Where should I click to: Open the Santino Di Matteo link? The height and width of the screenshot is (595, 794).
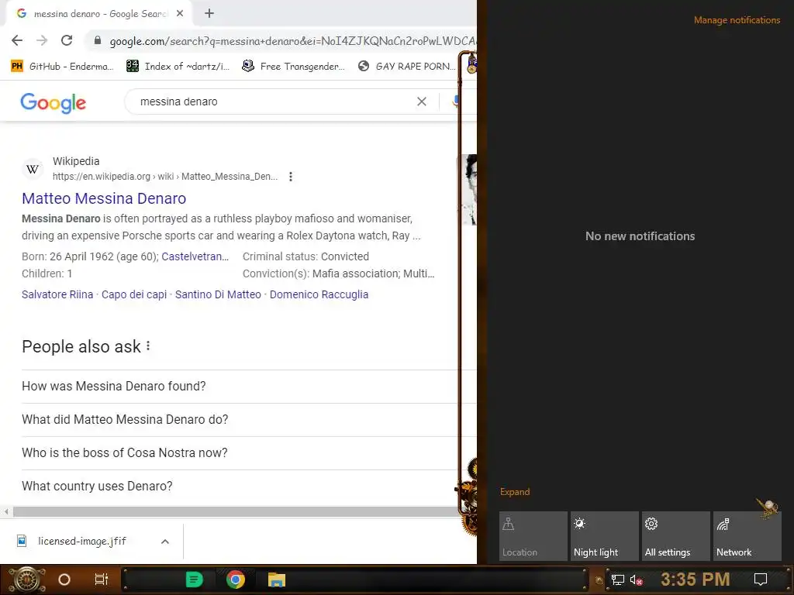(x=218, y=294)
